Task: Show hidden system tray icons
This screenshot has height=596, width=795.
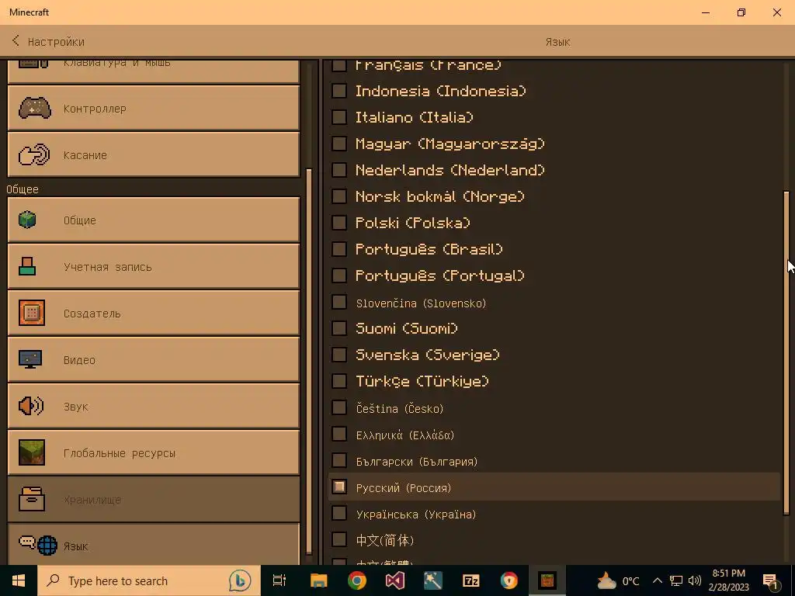Action: [657, 580]
